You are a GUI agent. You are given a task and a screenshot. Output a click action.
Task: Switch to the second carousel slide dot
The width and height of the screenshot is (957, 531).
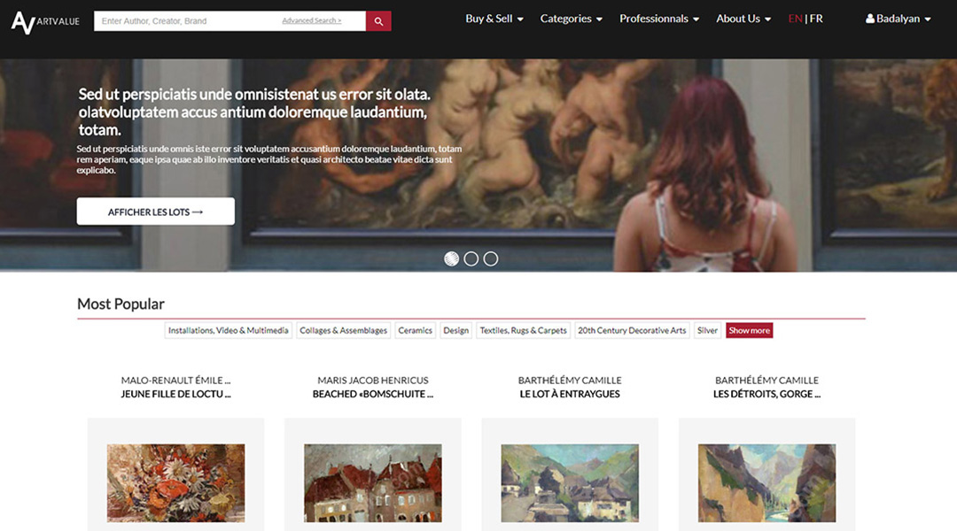[471, 258]
